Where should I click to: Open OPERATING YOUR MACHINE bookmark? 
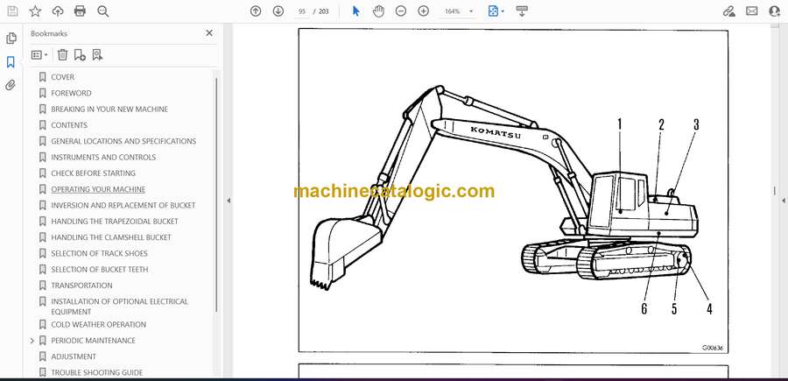coord(98,189)
